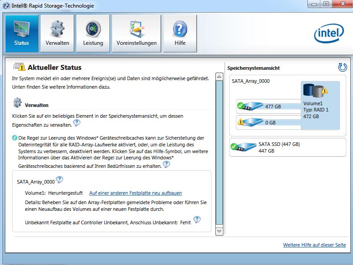Open the Hilfe tab
The width and height of the screenshot is (353, 265).
(x=180, y=34)
